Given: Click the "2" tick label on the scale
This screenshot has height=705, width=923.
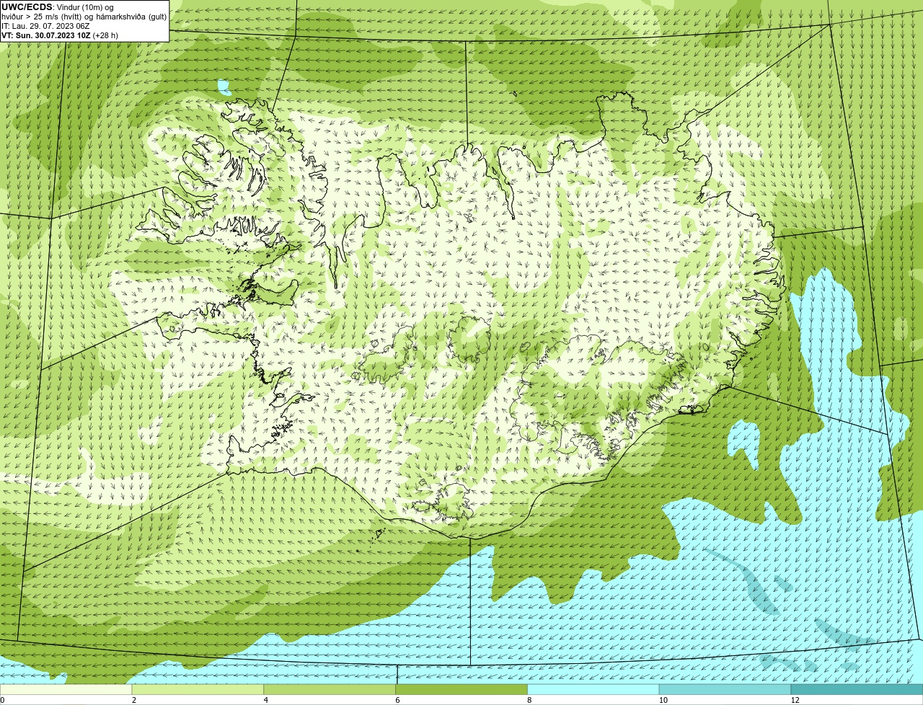Looking at the screenshot, I should tap(134, 700).
